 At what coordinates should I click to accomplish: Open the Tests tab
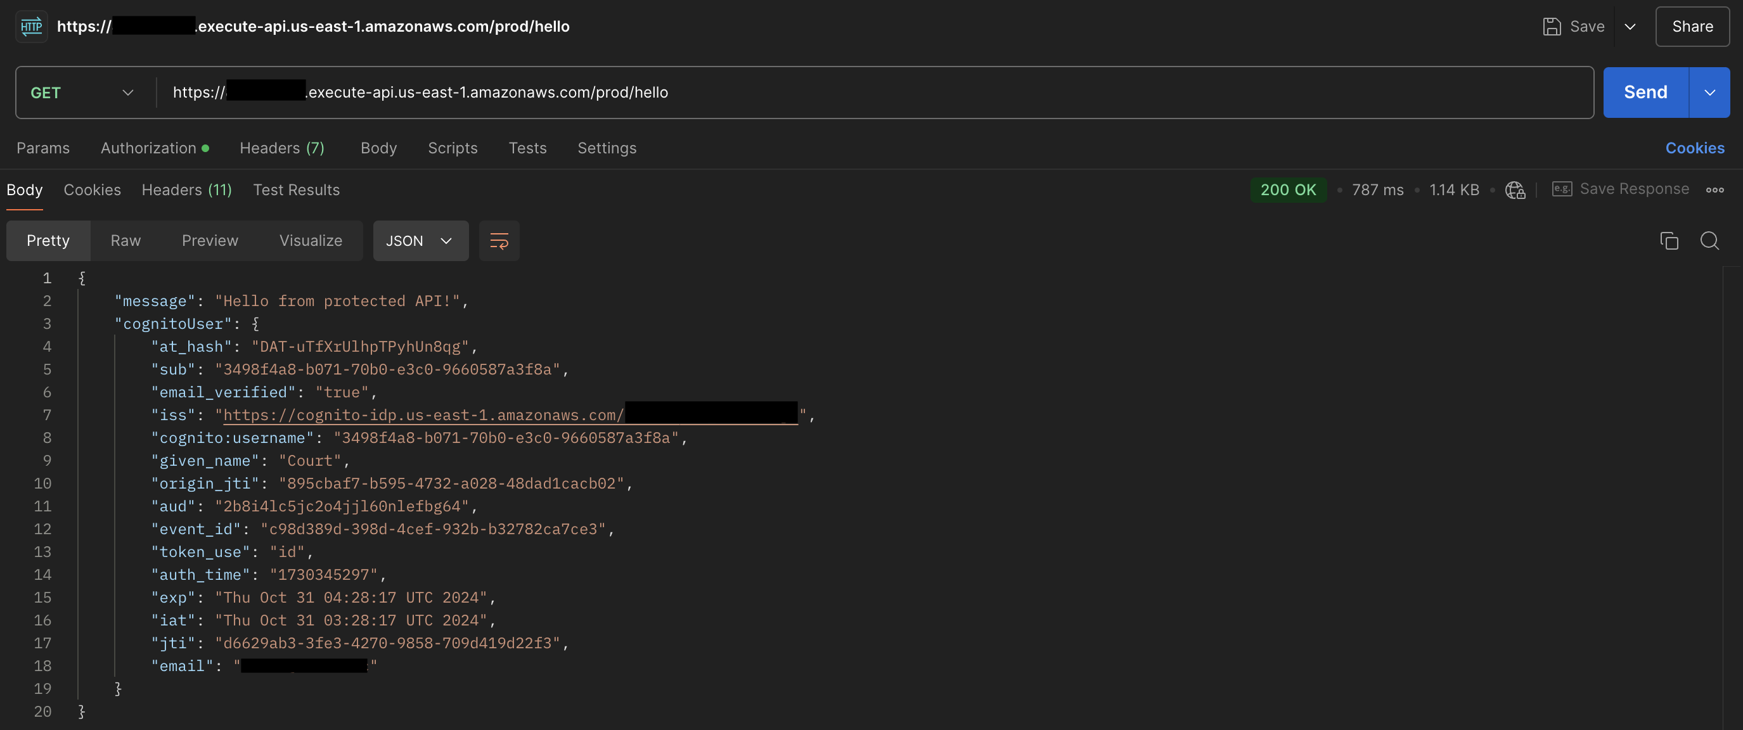coord(528,148)
